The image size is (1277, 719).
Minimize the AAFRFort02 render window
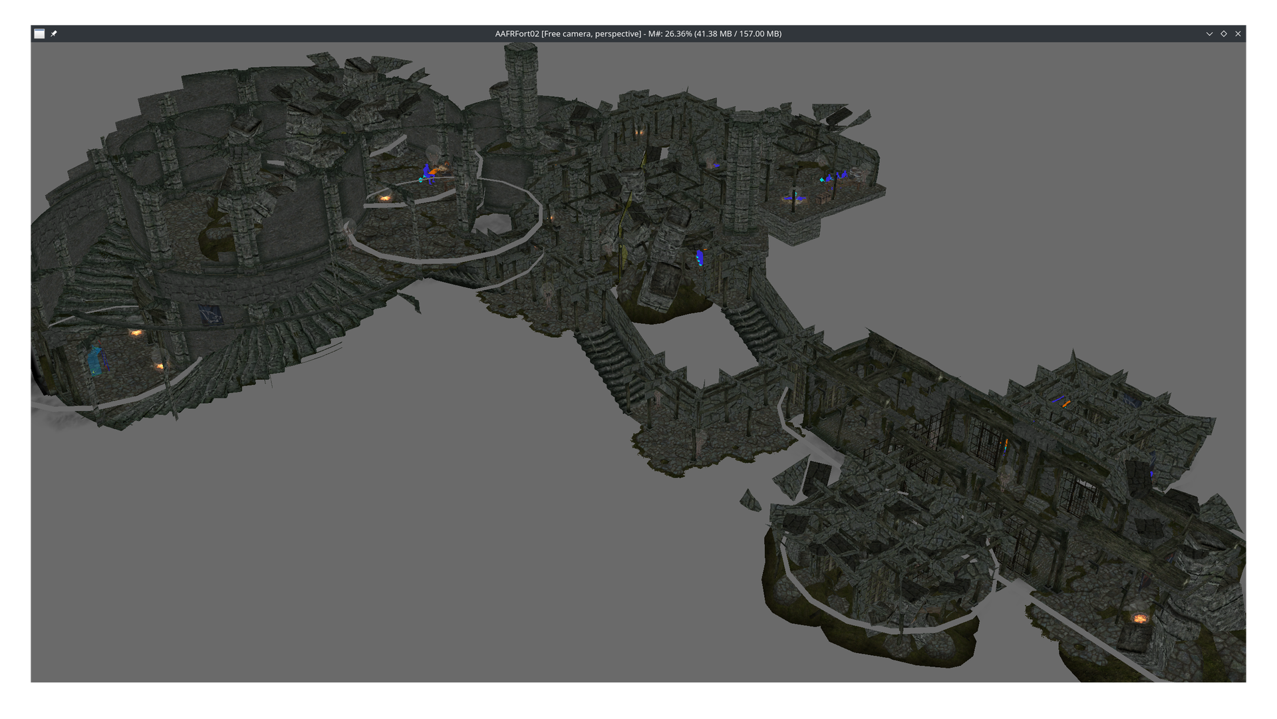1209,34
